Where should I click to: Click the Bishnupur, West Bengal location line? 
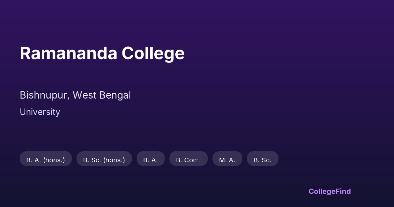click(x=75, y=95)
